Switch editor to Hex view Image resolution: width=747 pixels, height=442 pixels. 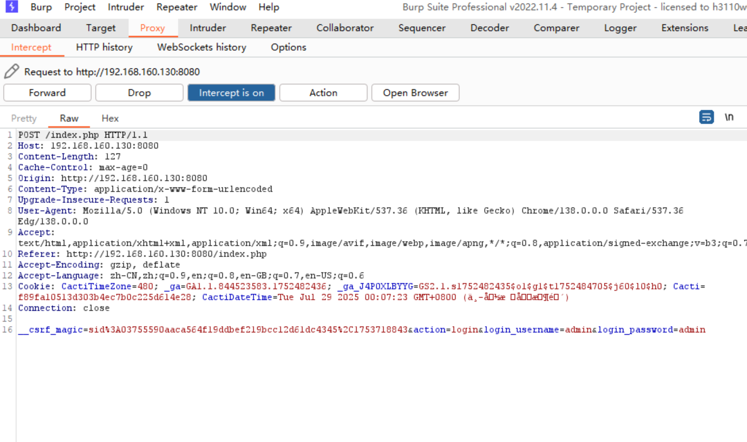(110, 118)
